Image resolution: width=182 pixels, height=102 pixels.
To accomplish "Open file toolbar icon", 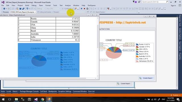I will coord(17,9).
